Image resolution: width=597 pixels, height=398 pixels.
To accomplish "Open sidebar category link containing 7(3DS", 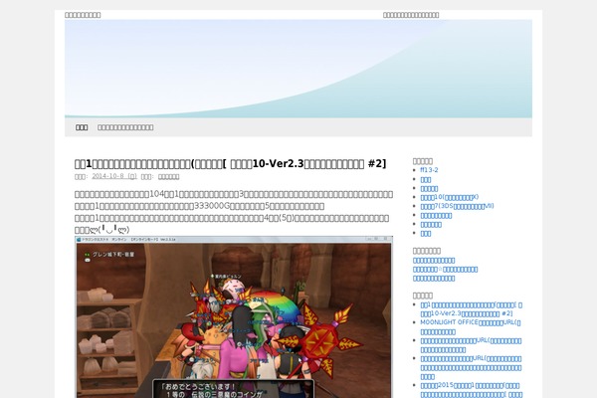I will 457,206.
